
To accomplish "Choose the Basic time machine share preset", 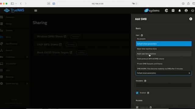I will coord(164,49).
